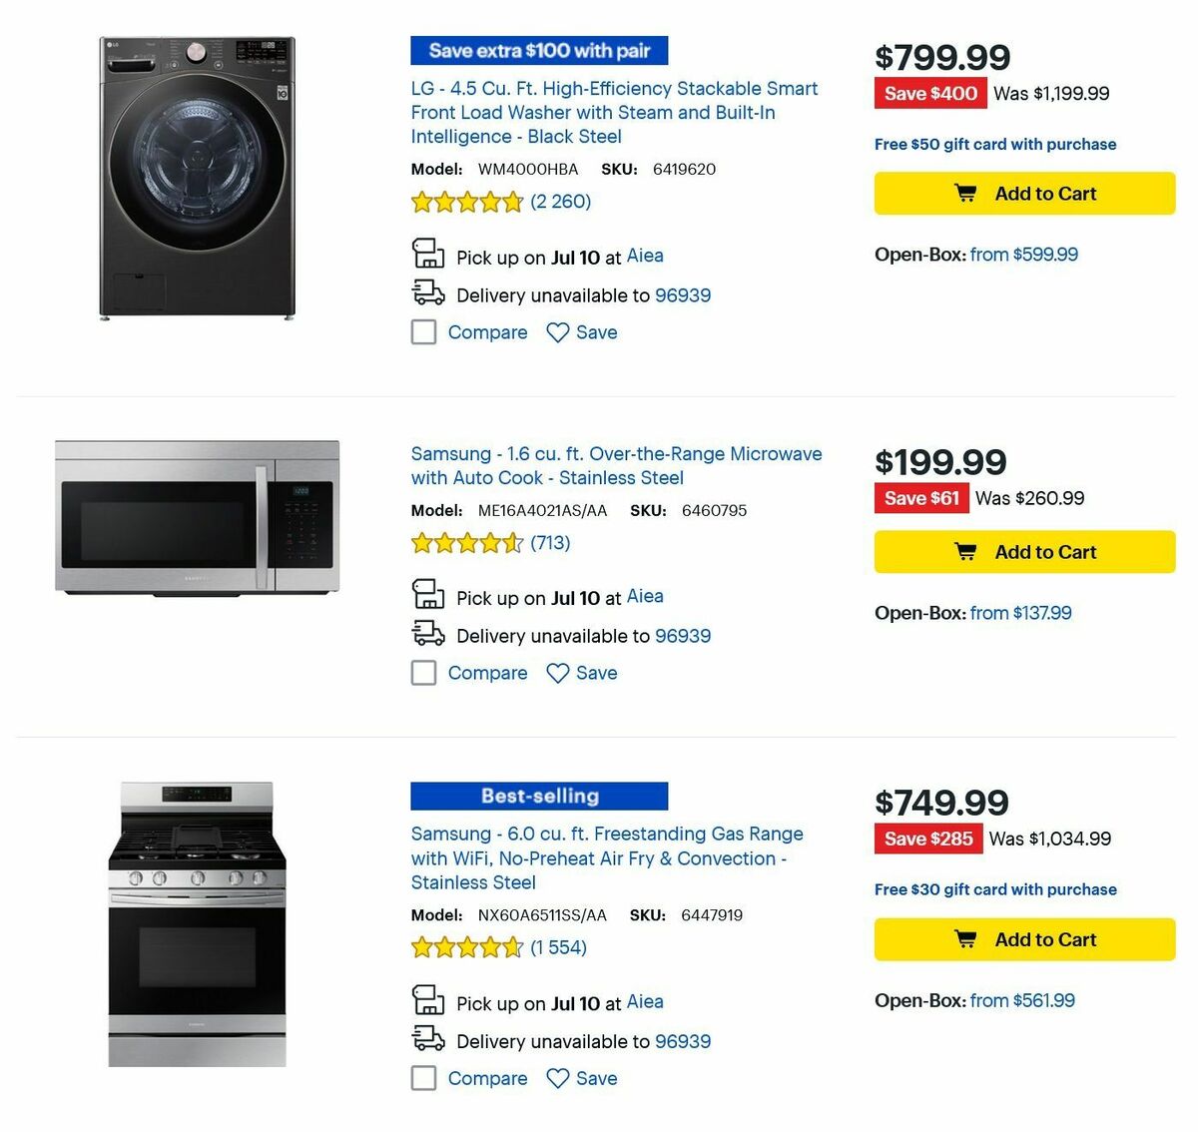Click the heart icon to save the Samsung microwave
Image resolution: width=1198 pixels, height=1132 pixels.
(x=558, y=673)
